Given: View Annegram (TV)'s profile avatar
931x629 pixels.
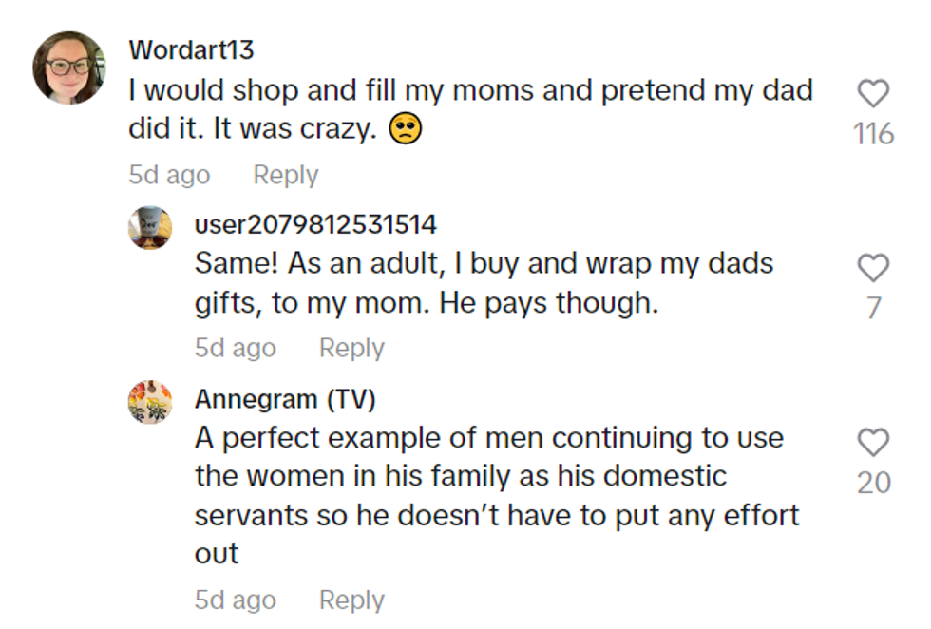Looking at the screenshot, I should click(x=150, y=402).
